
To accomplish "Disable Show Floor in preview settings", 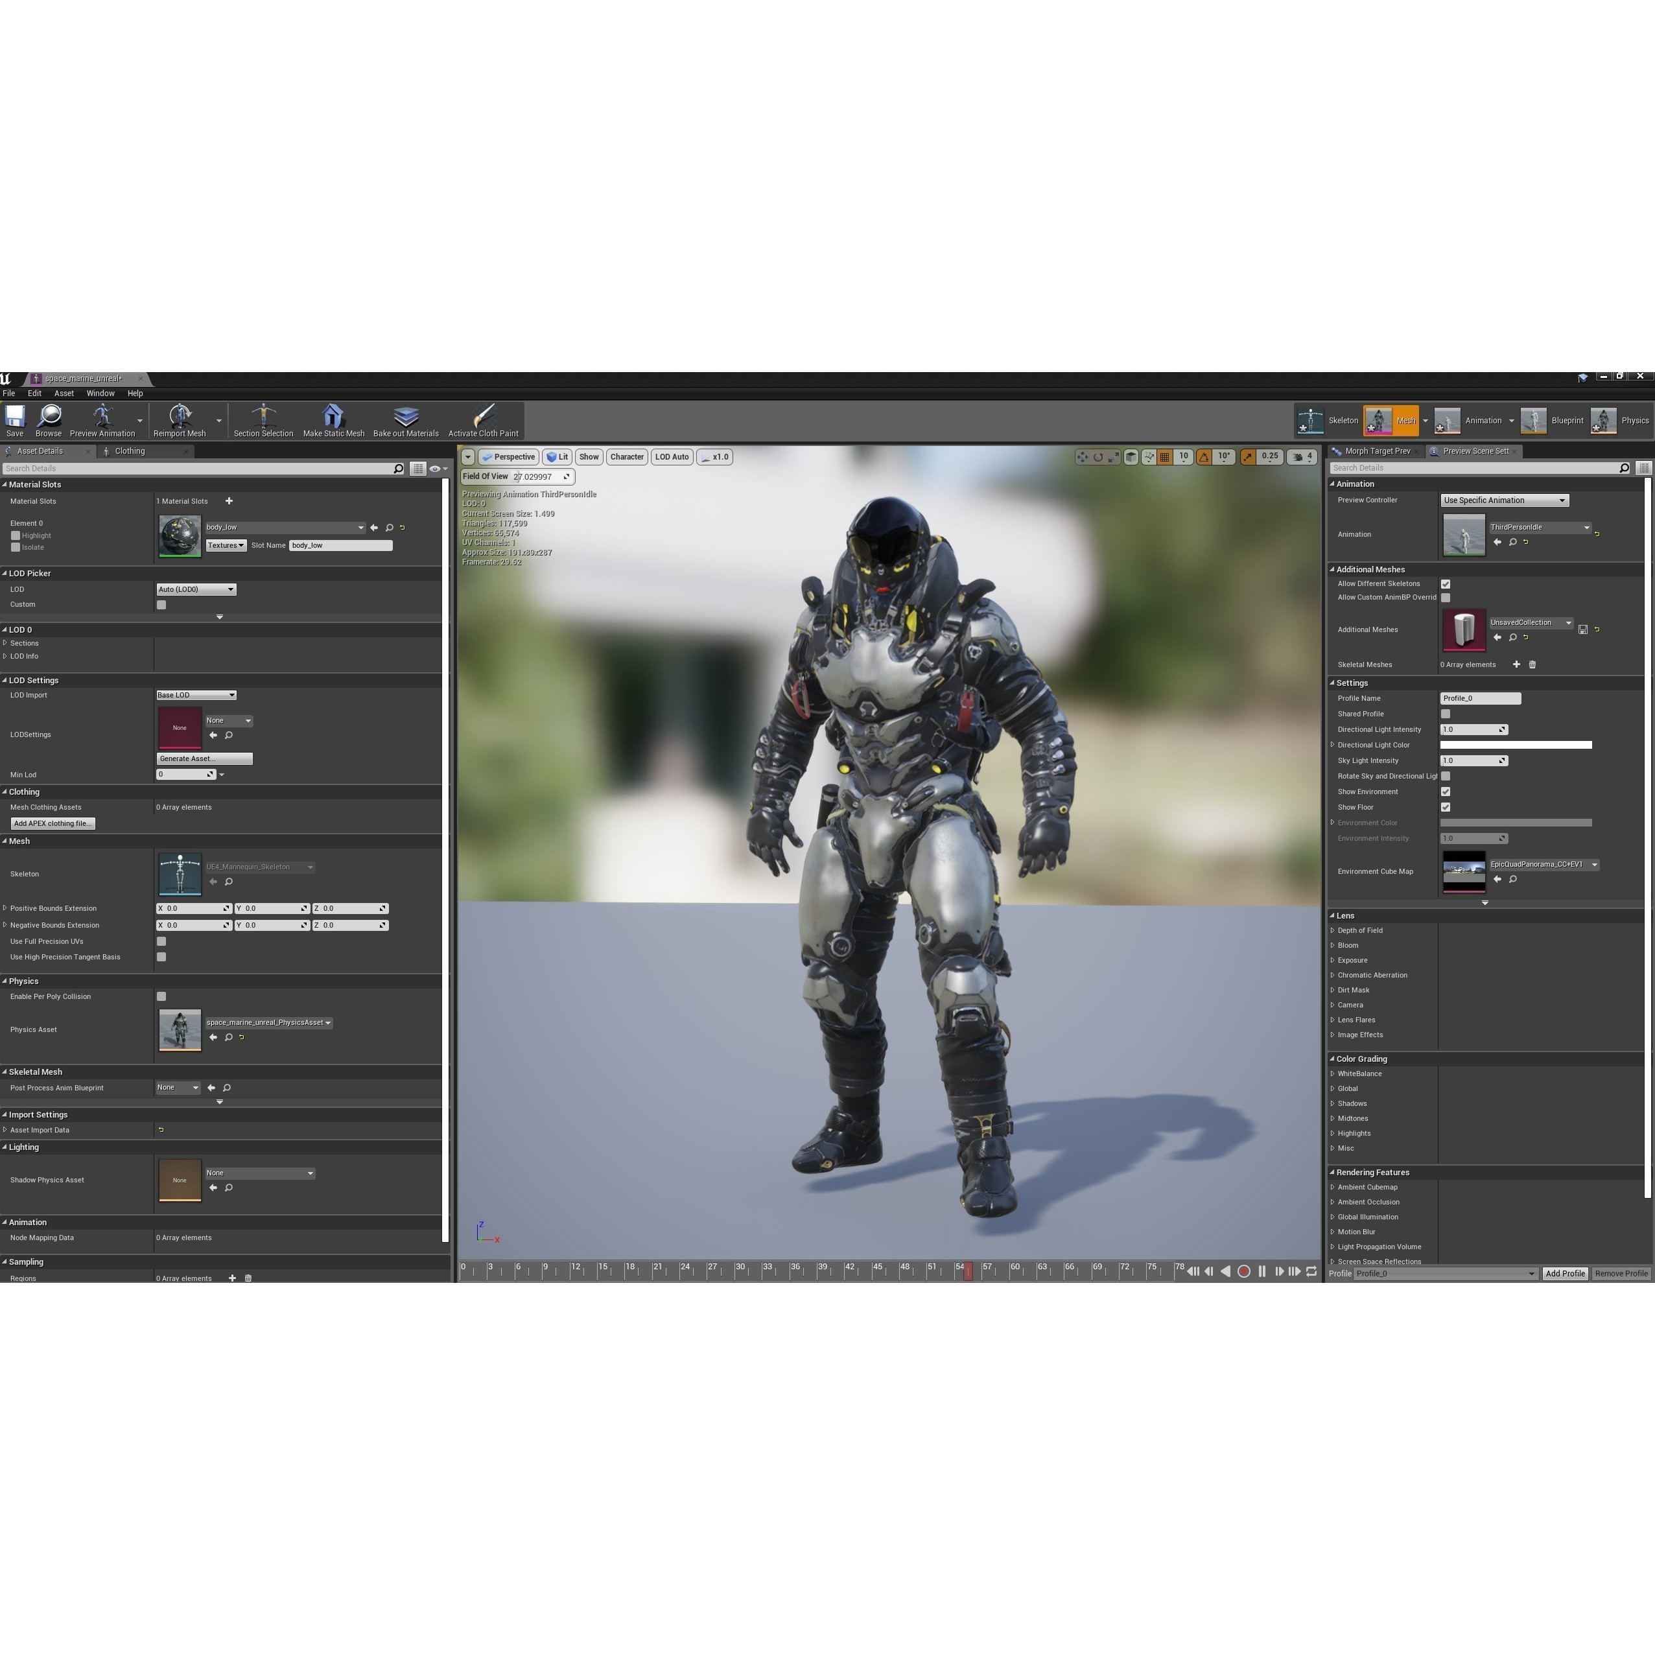I will click(x=1446, y=807).
